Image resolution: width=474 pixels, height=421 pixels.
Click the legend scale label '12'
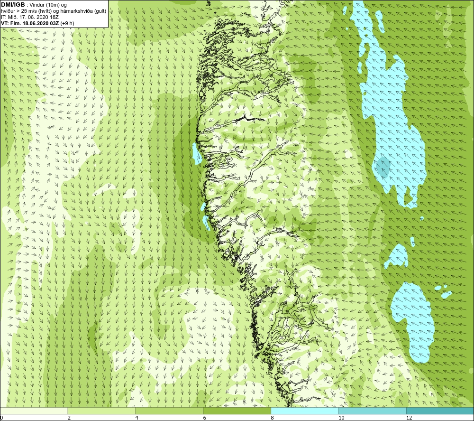tap(409, 418)
